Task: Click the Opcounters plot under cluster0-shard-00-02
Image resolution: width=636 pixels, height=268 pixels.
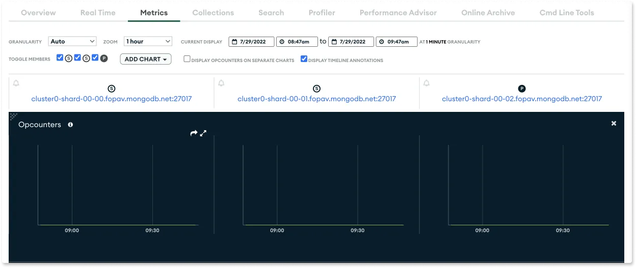Action: [528, 185]
